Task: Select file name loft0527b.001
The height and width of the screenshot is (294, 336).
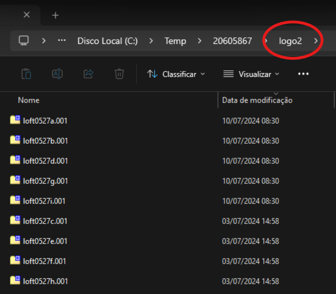Action: (45, 141)
